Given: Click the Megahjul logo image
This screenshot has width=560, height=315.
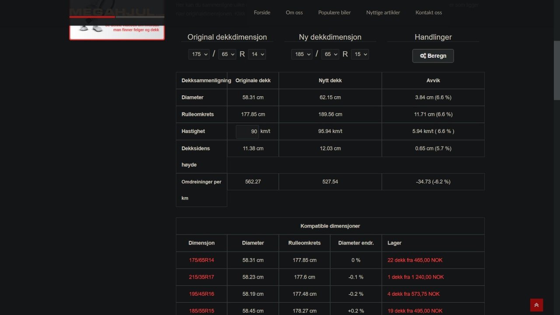Looking at the screenshot, I should [x=117, y=20].
